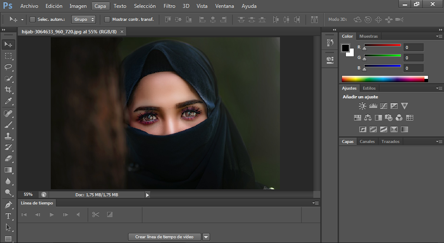The height and width of the screenshot is (243, 444).
Task: Select the Eyedropper tool
Action: tap(8, 101)
